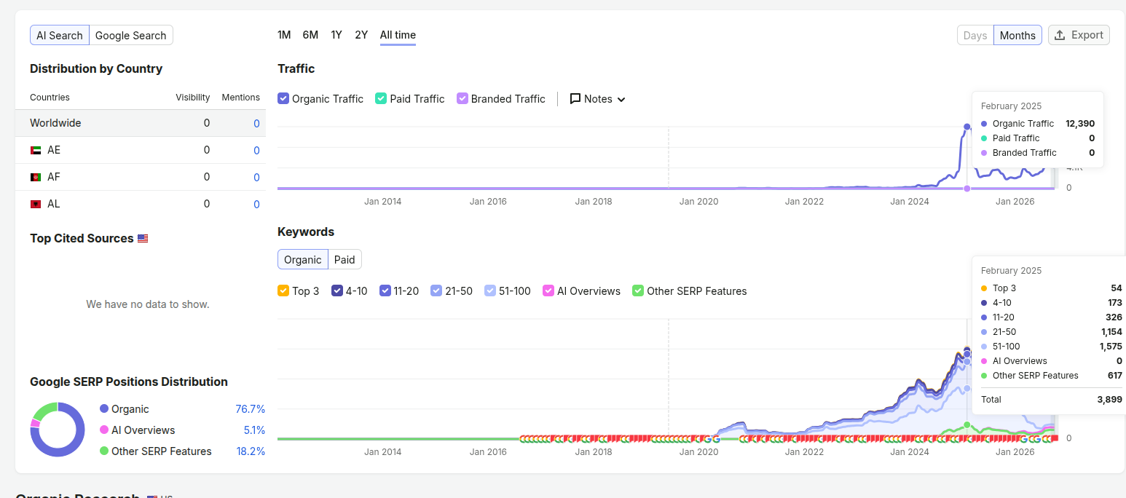Click the 76.7% Organic percentage link
1126x498 pixels.
(x=251, y=409)
